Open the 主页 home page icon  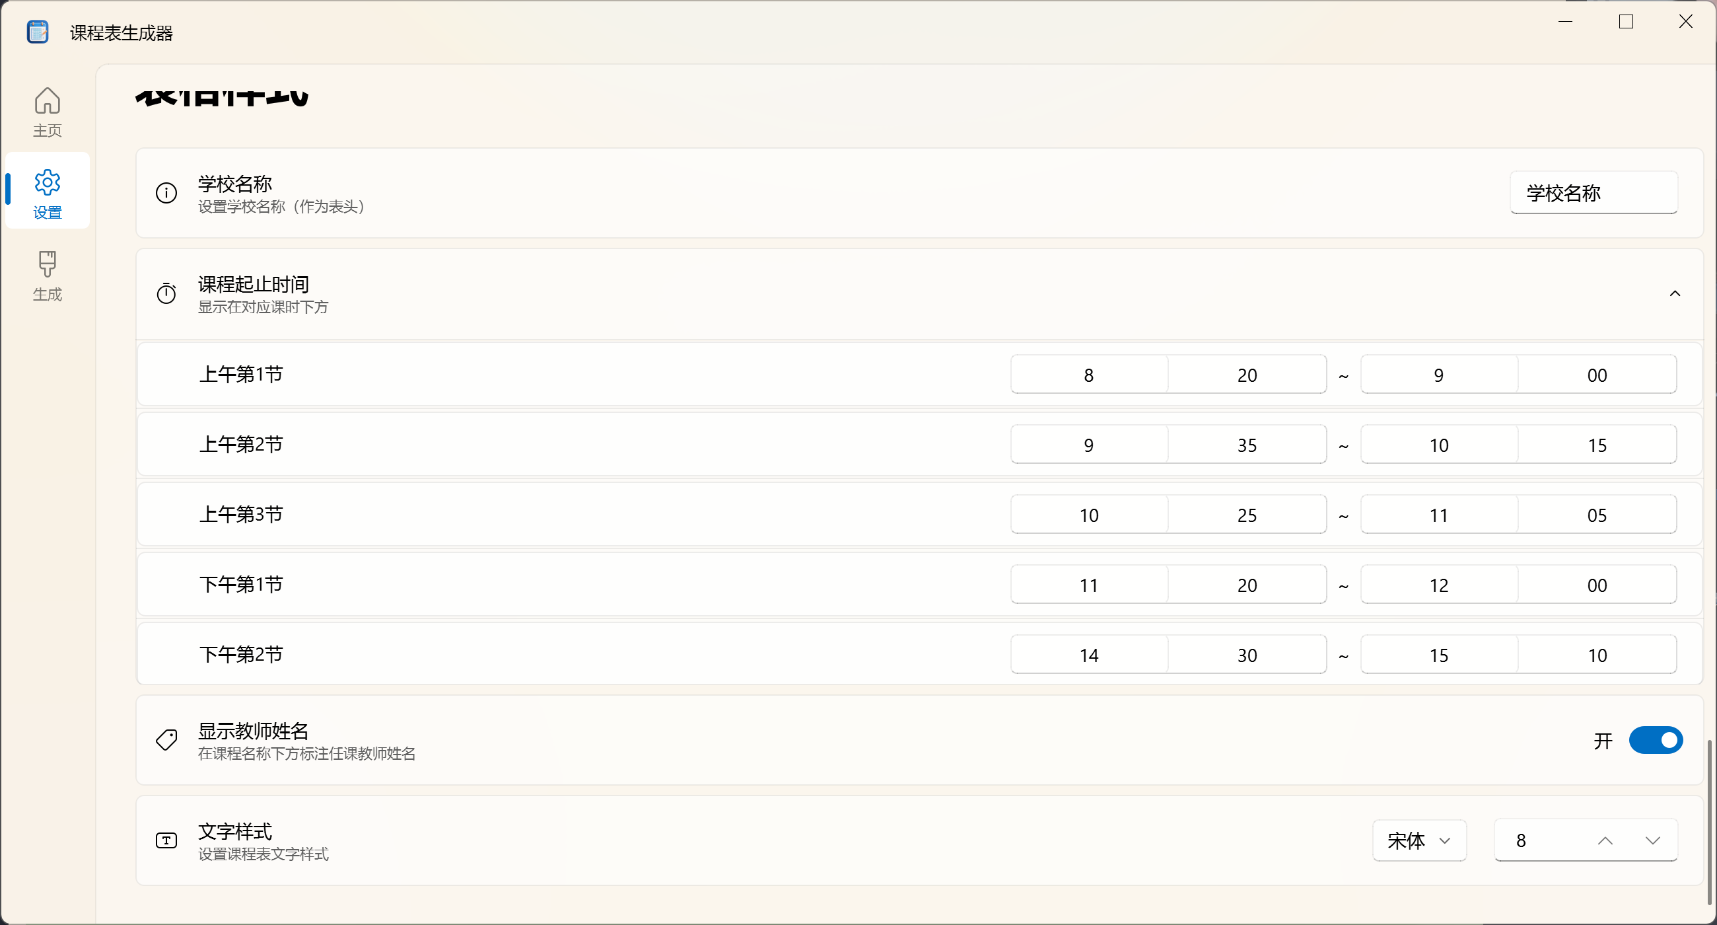point(48,100)
